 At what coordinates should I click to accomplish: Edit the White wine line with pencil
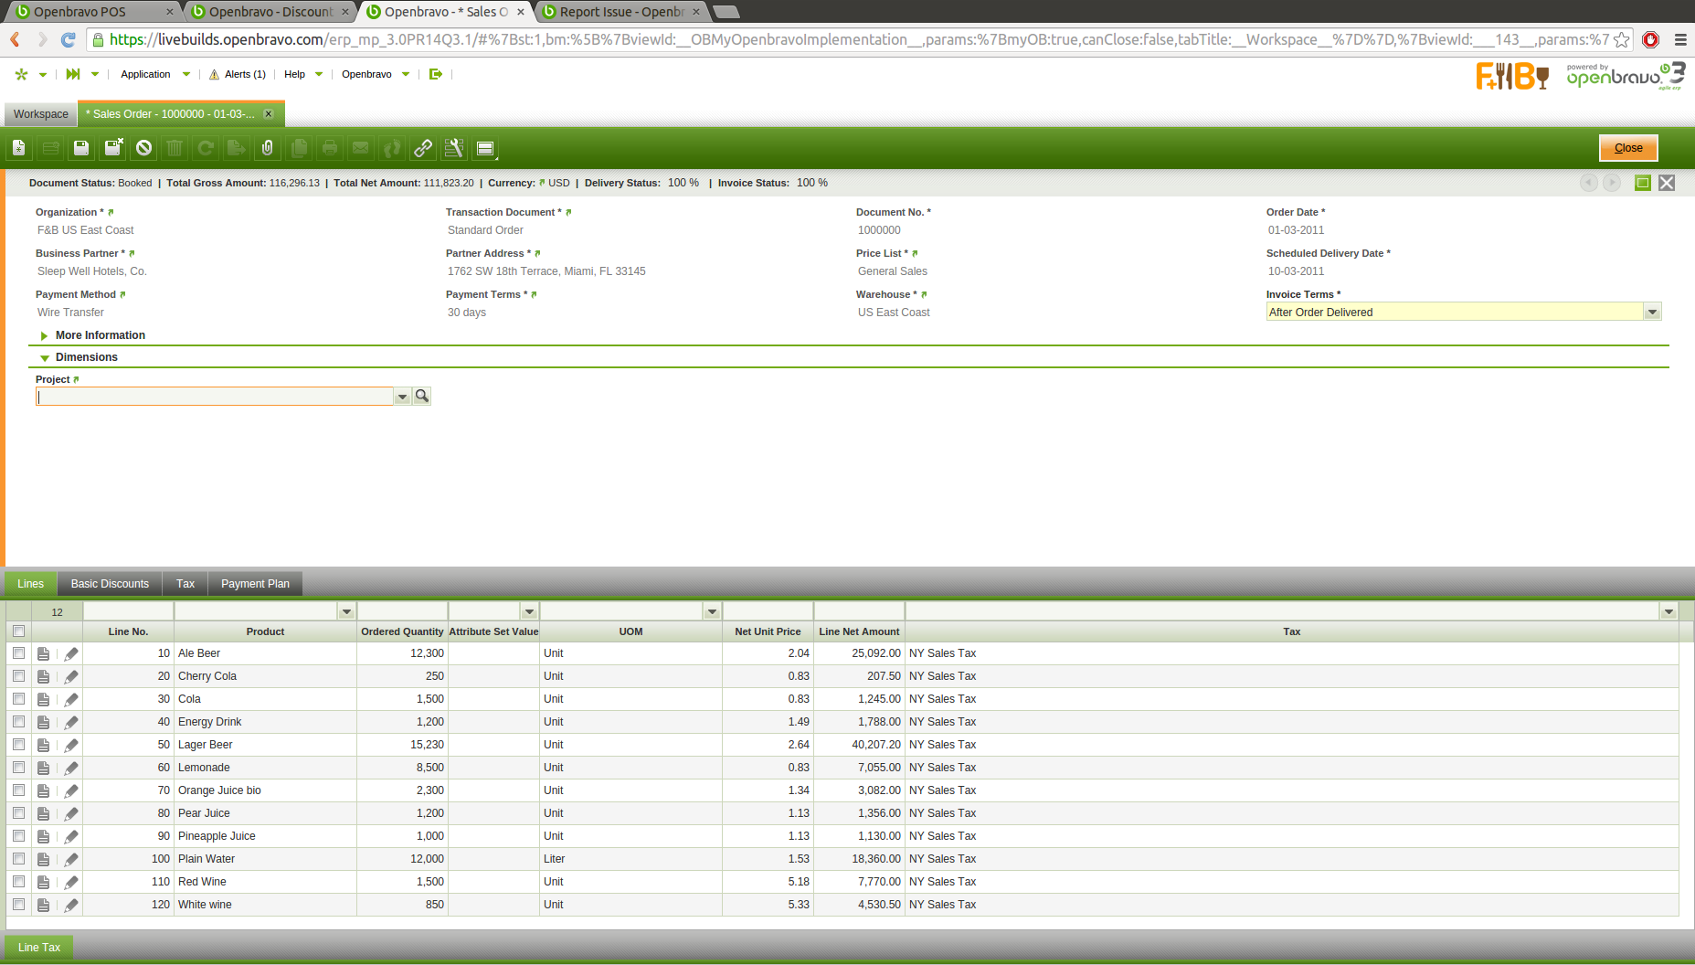(71, 905)
